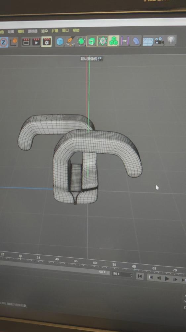This screenshot has width=186, height=332.
Task: Open the 渲染 menu
Action: [x=45, y=31]
